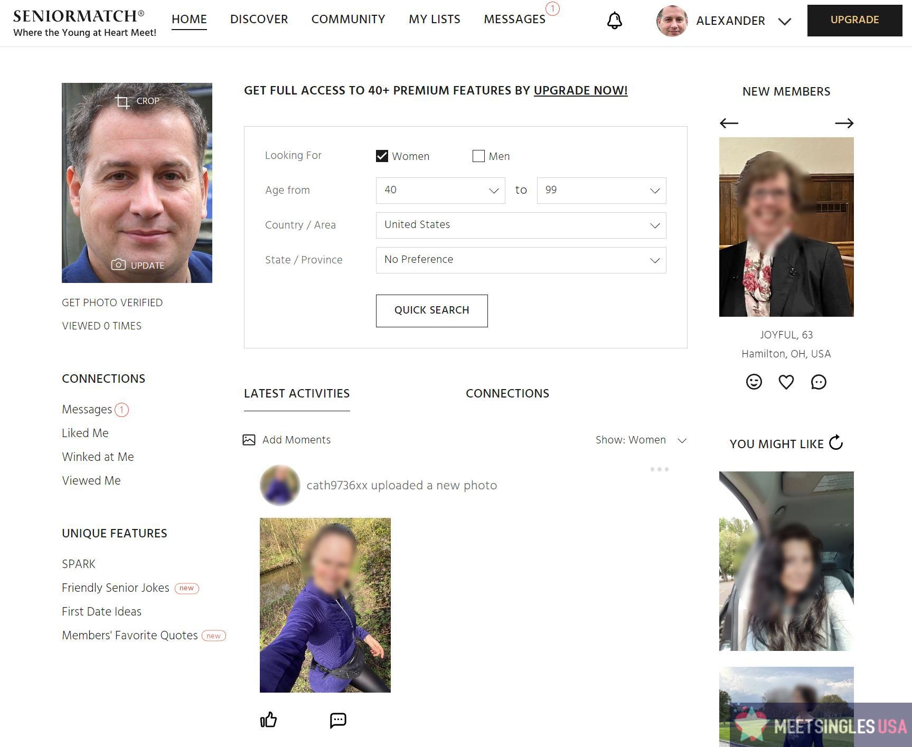912x747 pixels.
Task: Open the first You Might Like profile photo
Action: pyautogui.click(x=786, y=561)
